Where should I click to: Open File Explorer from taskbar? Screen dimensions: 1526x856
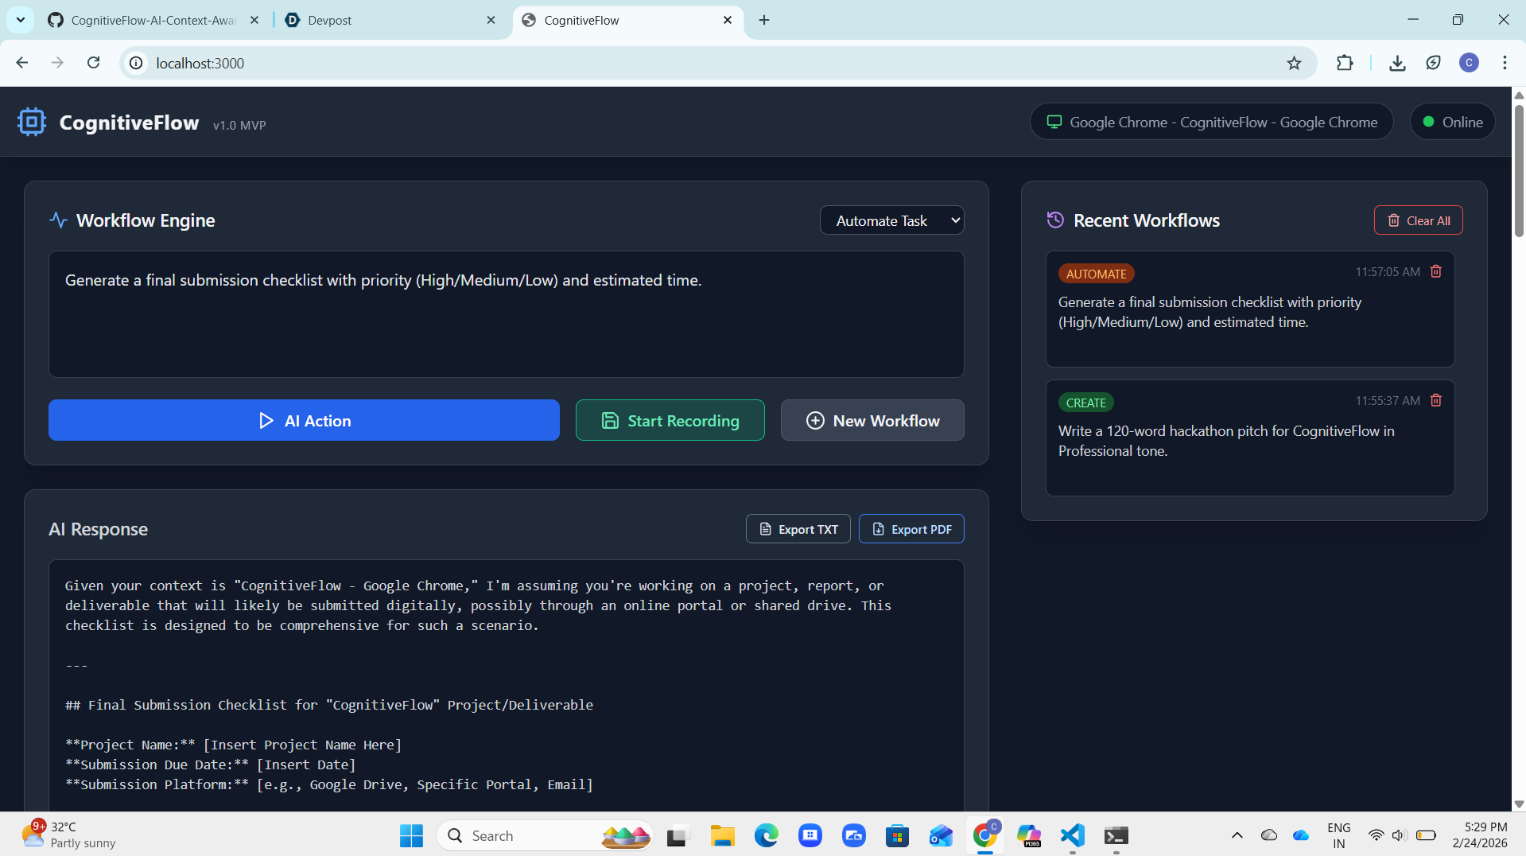(x=722, y=835)
